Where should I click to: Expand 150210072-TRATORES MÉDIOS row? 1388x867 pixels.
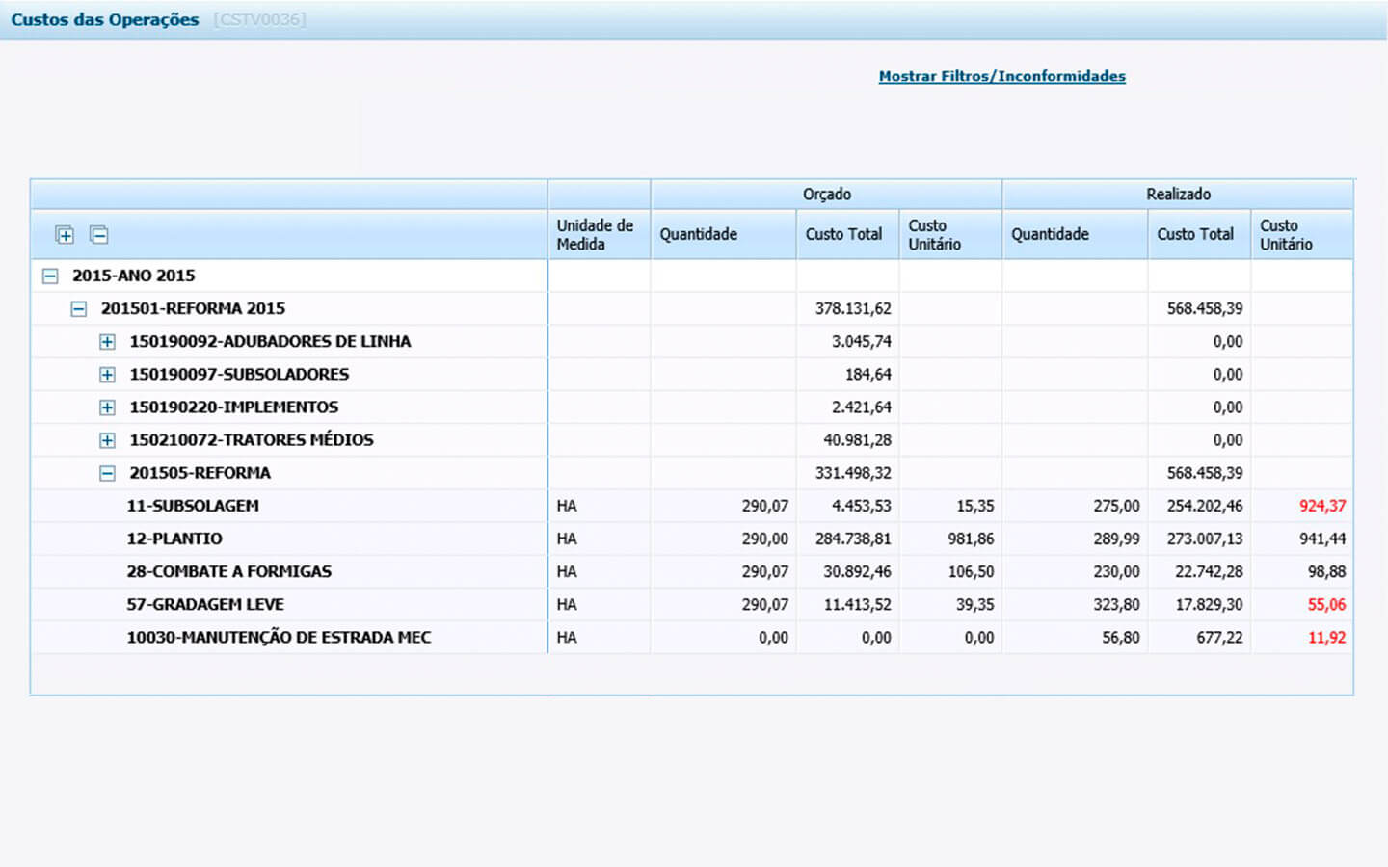tap(107, 440)
